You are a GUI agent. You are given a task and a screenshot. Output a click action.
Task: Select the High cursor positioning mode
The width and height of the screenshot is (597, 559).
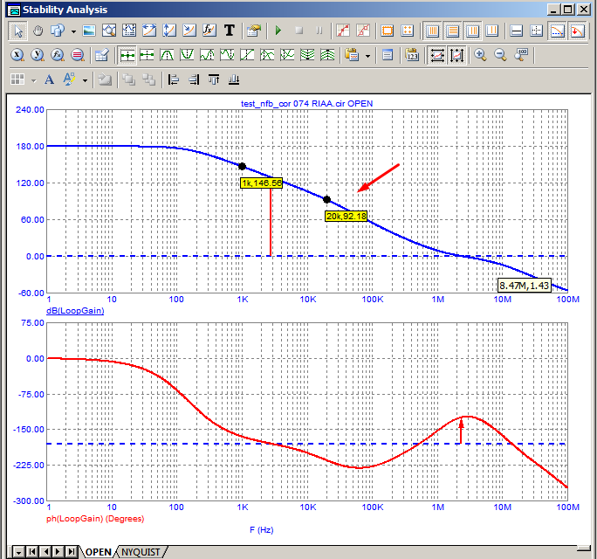[x=207, y=55]
